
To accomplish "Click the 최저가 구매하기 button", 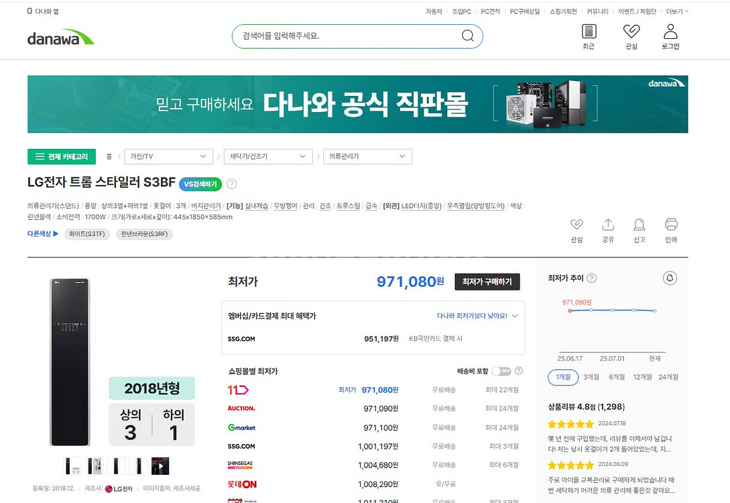I will (487, 282).
